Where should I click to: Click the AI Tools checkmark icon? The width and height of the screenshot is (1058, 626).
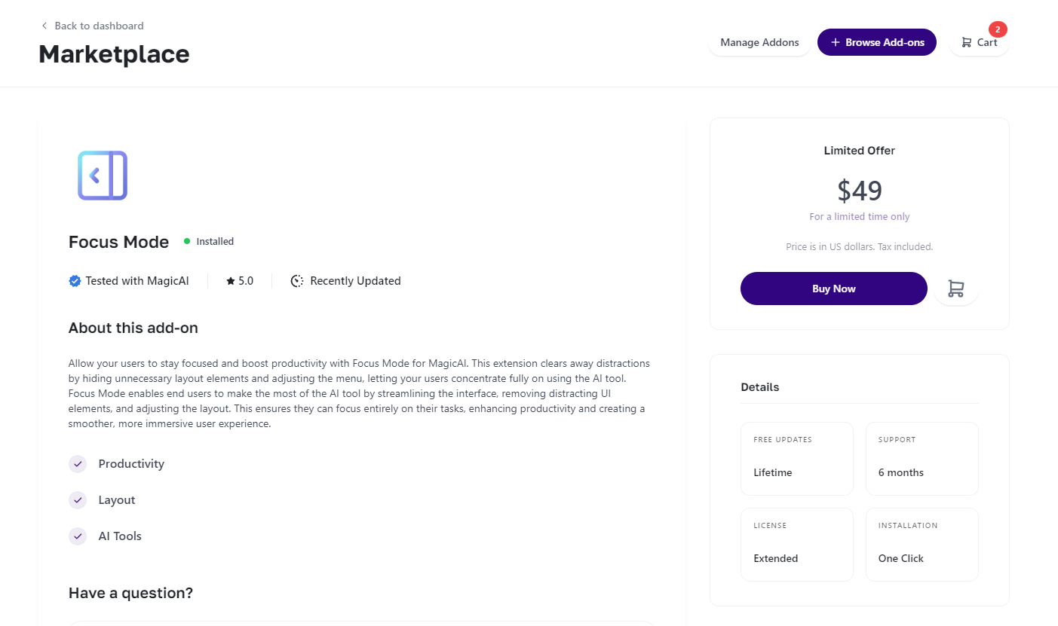pyautogui.click(x=78, y=536)
